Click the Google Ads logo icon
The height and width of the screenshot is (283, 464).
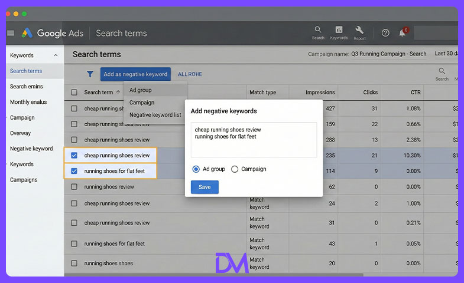pos(27,33)
